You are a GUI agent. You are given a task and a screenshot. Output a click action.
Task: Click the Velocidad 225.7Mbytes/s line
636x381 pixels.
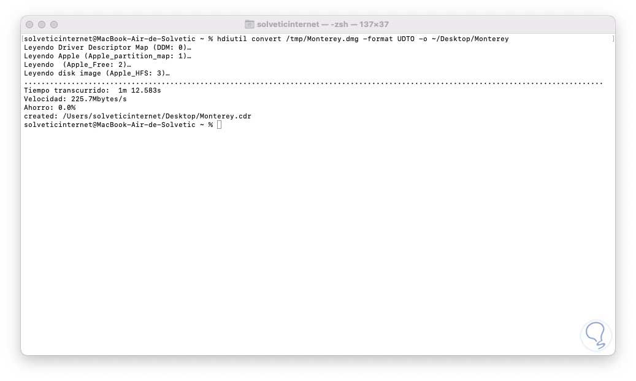pyautogui.click(x=75, y=99)
